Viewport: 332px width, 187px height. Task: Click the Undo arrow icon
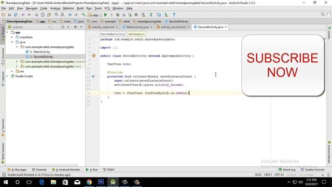[23, 15]
